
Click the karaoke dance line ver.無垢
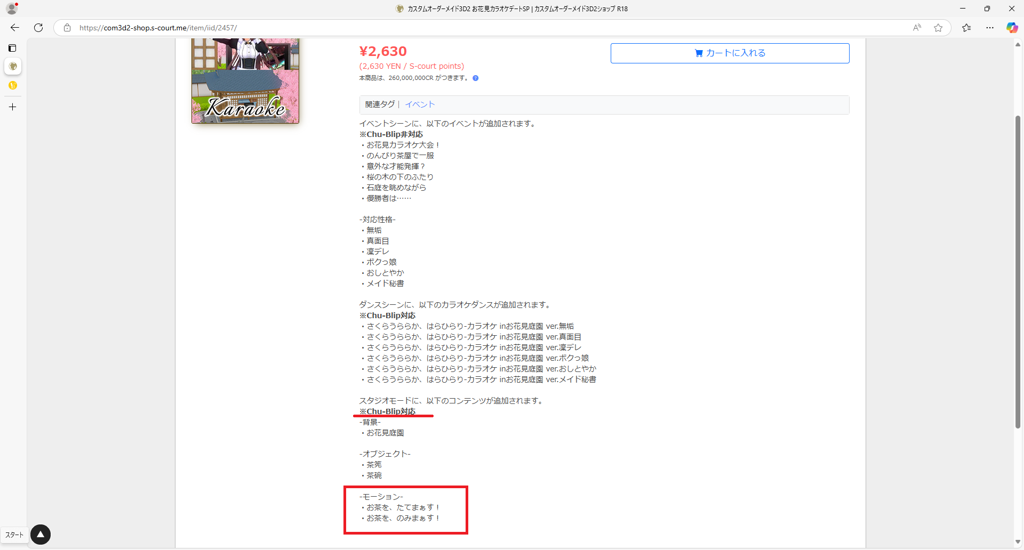click(467, 326)
